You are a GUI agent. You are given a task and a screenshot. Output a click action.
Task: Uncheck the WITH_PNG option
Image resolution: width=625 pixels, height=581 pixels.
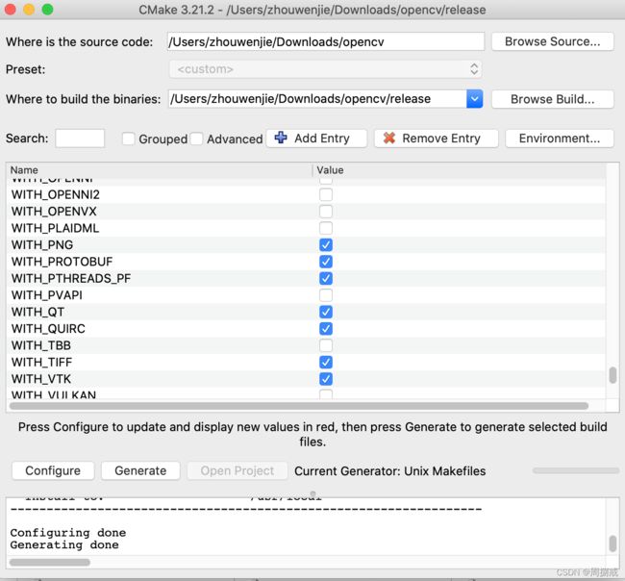[326, 245]
